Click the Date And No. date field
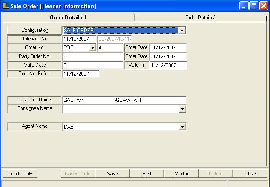The width and height of the screenshot is (270, 187). click(80, 39)
